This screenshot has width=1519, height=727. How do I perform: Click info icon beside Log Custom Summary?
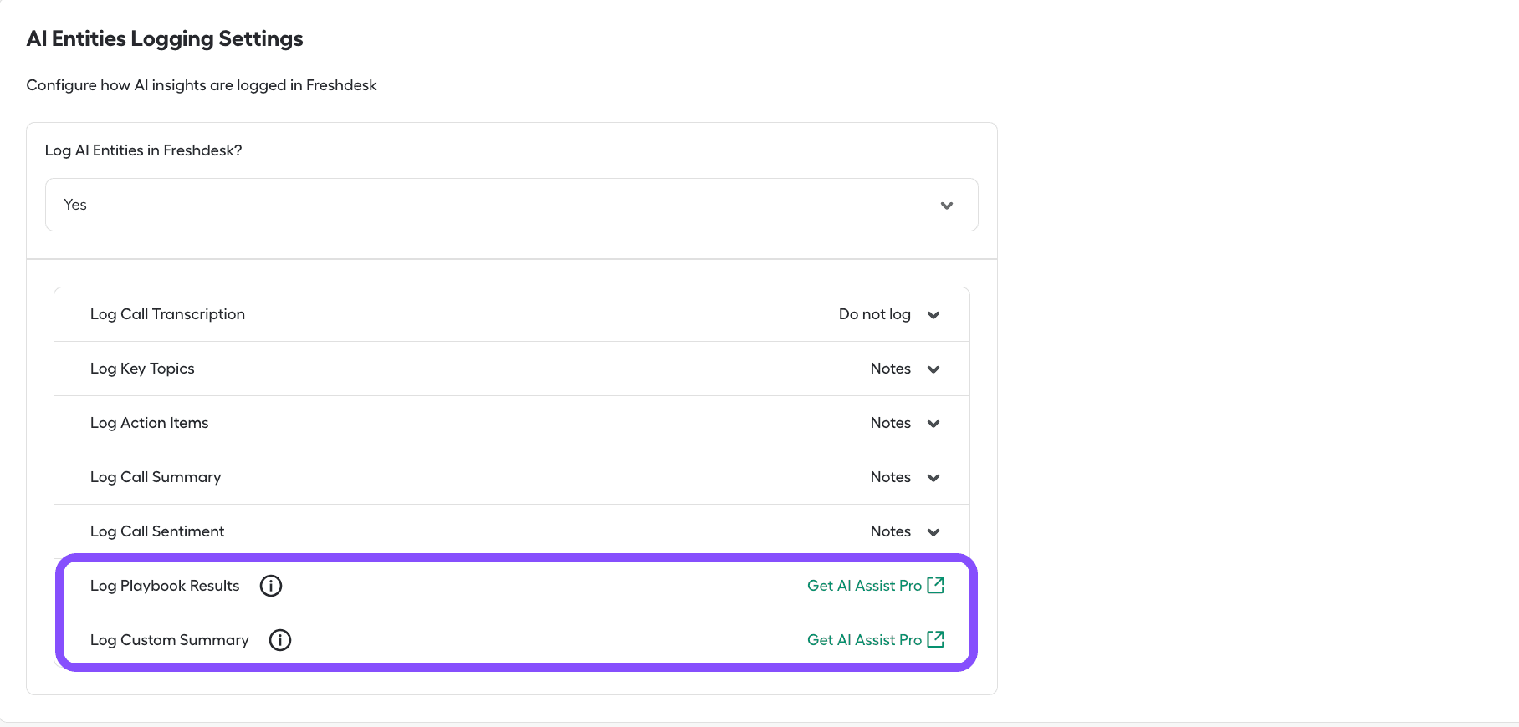point(280,640)
